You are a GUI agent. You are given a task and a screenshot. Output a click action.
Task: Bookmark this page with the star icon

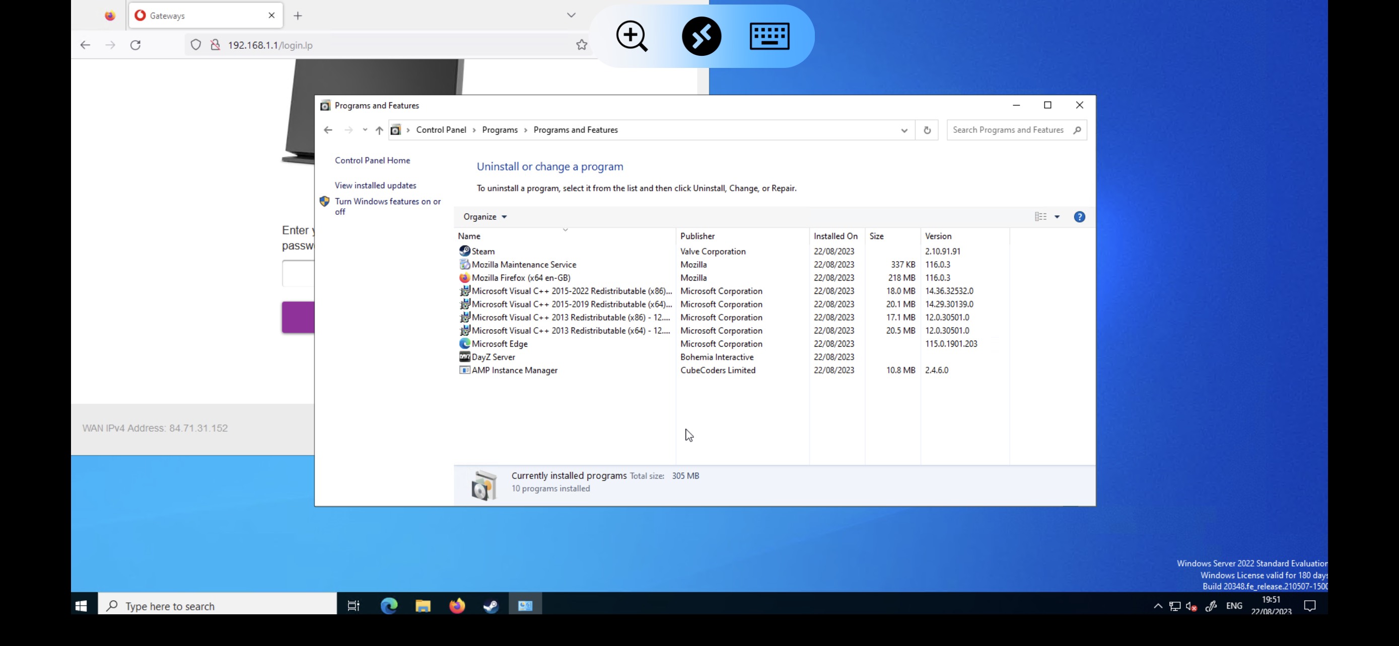point(582,45)
